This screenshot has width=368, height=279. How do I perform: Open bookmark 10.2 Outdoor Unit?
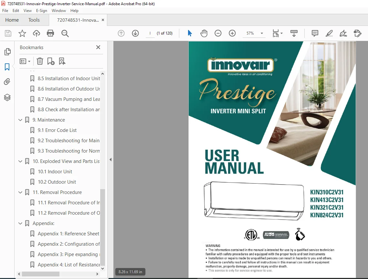(x=57, y=182)
